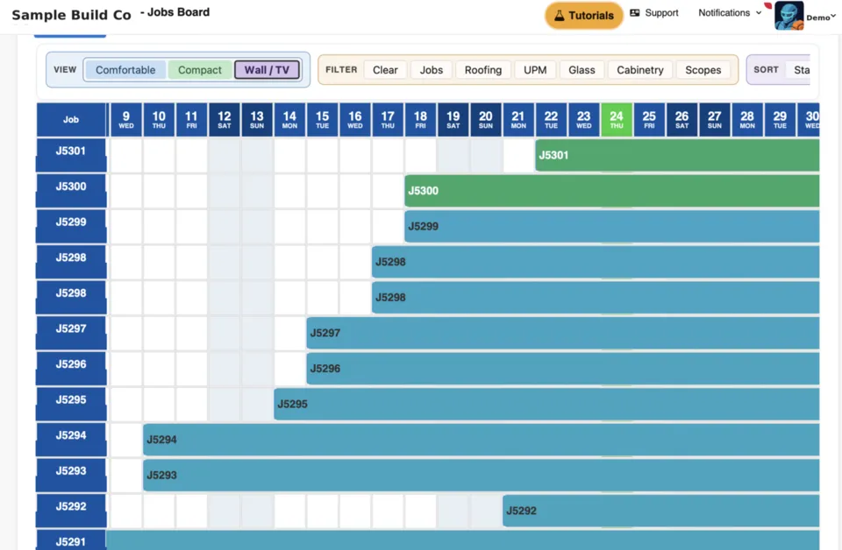The width and height of the screenshot is (842, 550).
Task: Open the J5294 schedule bar
Action: 482,440
